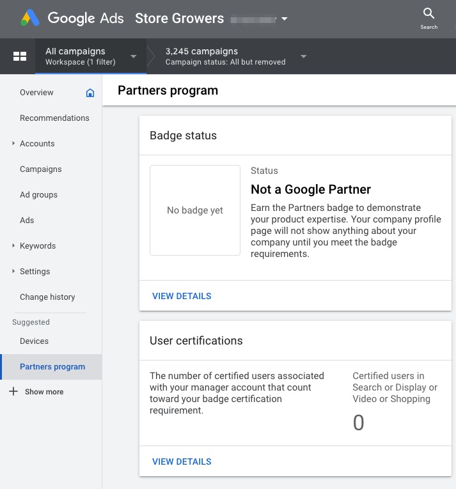Click the User certifications card title
Screen dimensions: 456x489
click(x=196, y=341)
